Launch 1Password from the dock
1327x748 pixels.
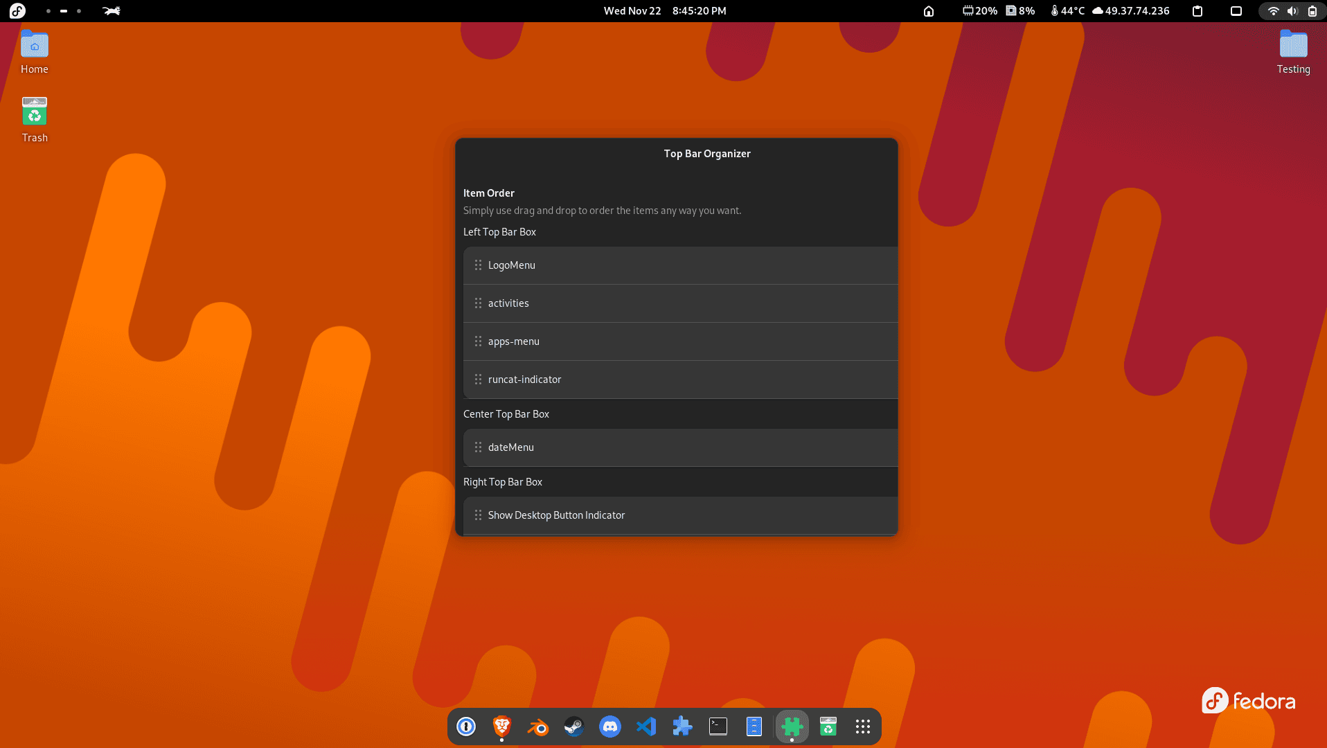coord(466,727)
